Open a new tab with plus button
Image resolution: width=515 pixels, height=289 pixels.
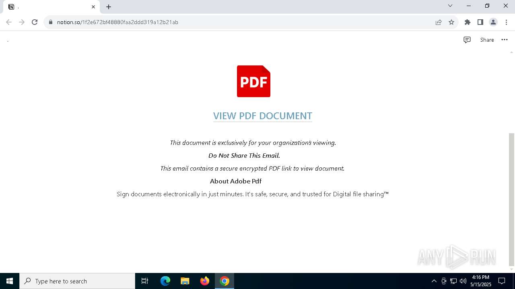[109, 7]
